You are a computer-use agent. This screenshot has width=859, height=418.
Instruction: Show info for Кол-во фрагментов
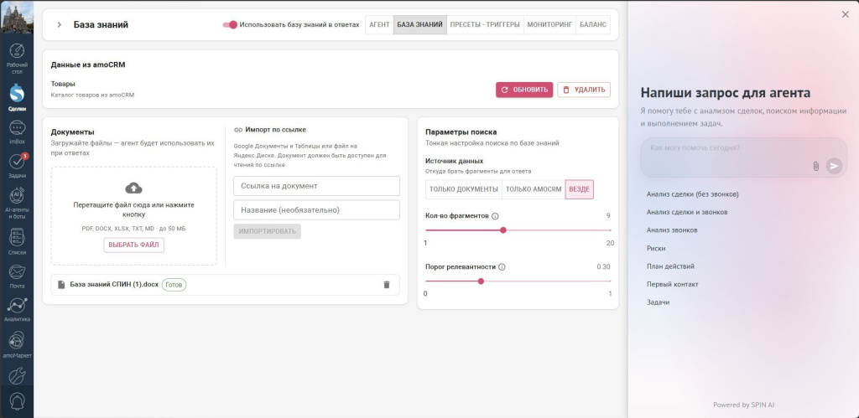point(495,216)
